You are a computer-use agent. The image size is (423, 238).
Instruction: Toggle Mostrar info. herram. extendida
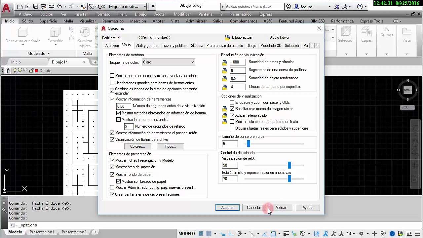(119, 120)
